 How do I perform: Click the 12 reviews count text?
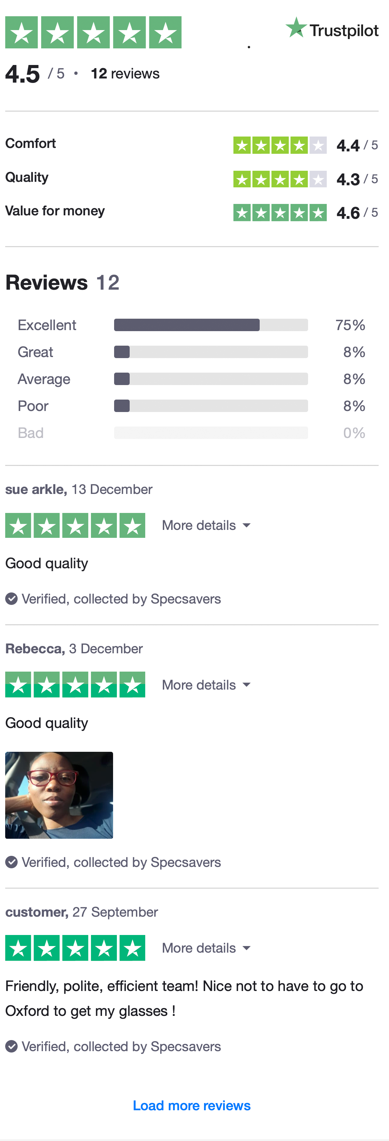pos(125,74)
